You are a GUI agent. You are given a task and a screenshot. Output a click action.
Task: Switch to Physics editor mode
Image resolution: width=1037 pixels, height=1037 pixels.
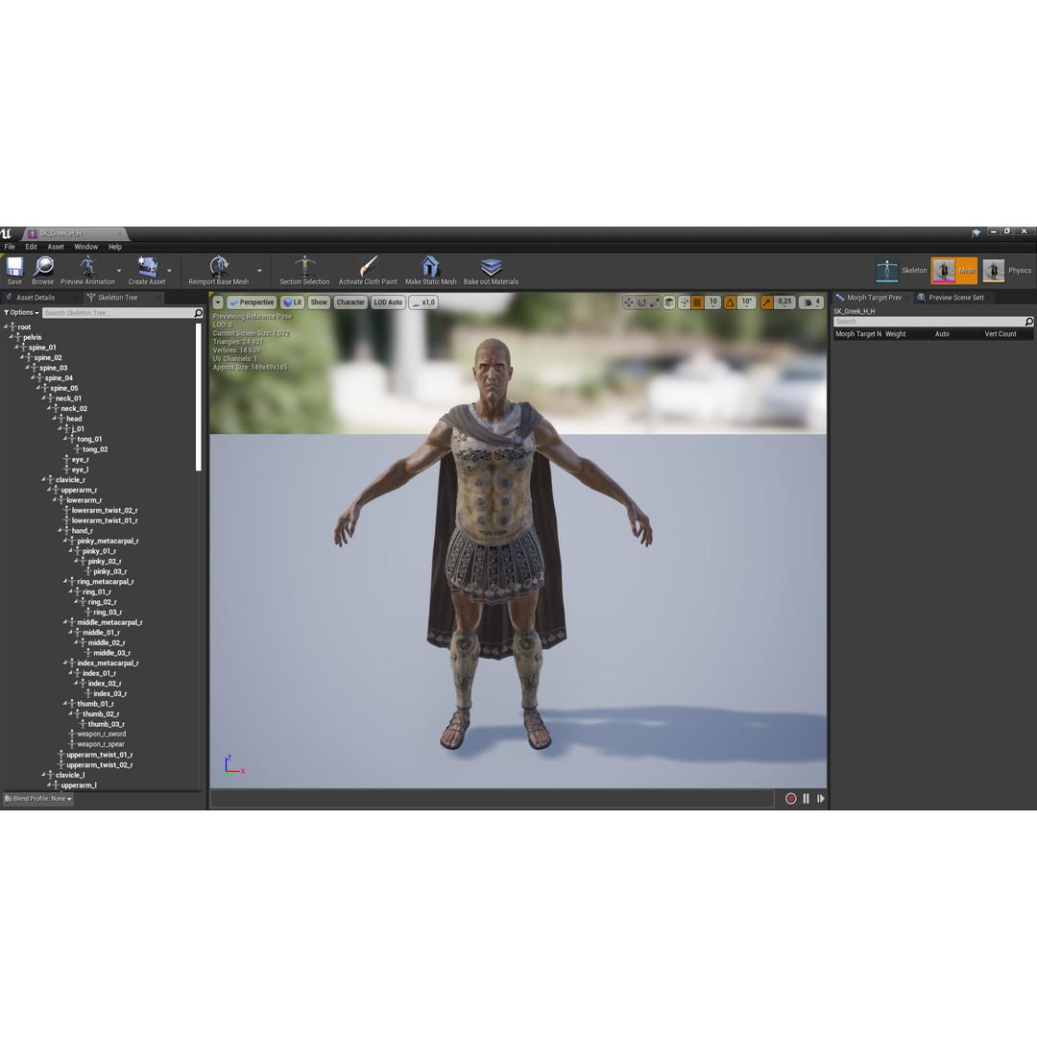1006,271
